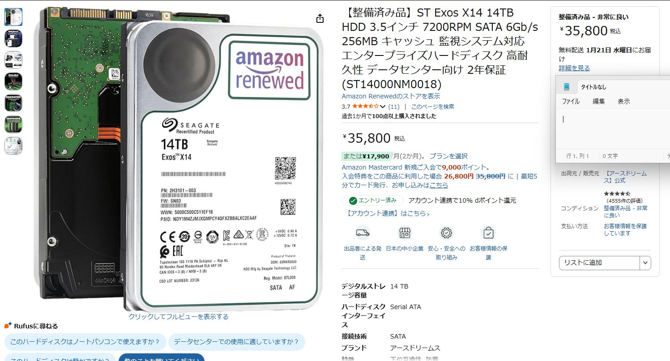The image size is (670, 361).
Task: Click the share icon above product image
Action: pos(320,18)
